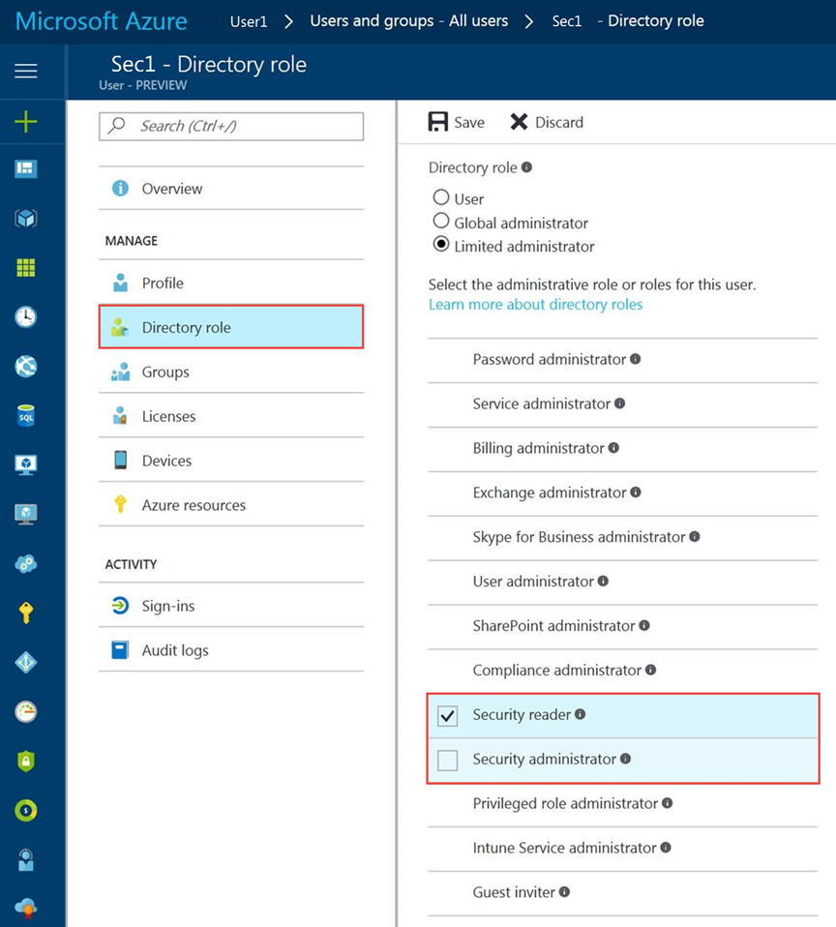
Task: Click the Save button
Action: 457,122
